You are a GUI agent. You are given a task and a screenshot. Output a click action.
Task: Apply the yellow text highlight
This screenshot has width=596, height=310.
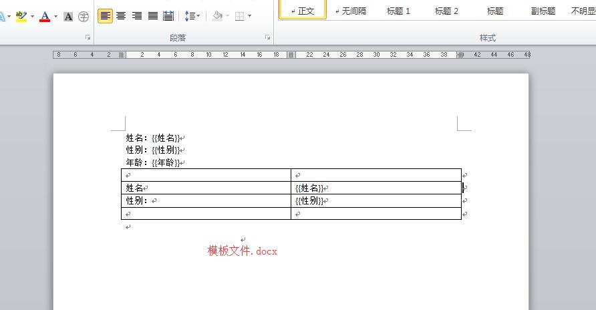point(21,16)
